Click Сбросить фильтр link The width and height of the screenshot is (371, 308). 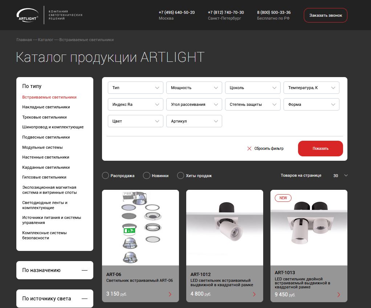(x=269, y=149)
